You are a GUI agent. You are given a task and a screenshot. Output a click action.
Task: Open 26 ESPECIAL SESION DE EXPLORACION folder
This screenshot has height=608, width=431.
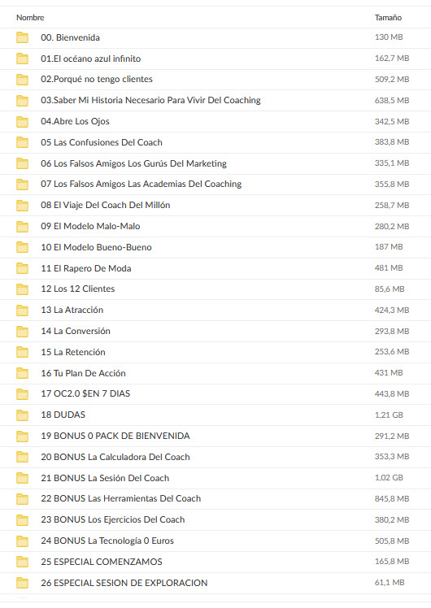click(124, 583)
